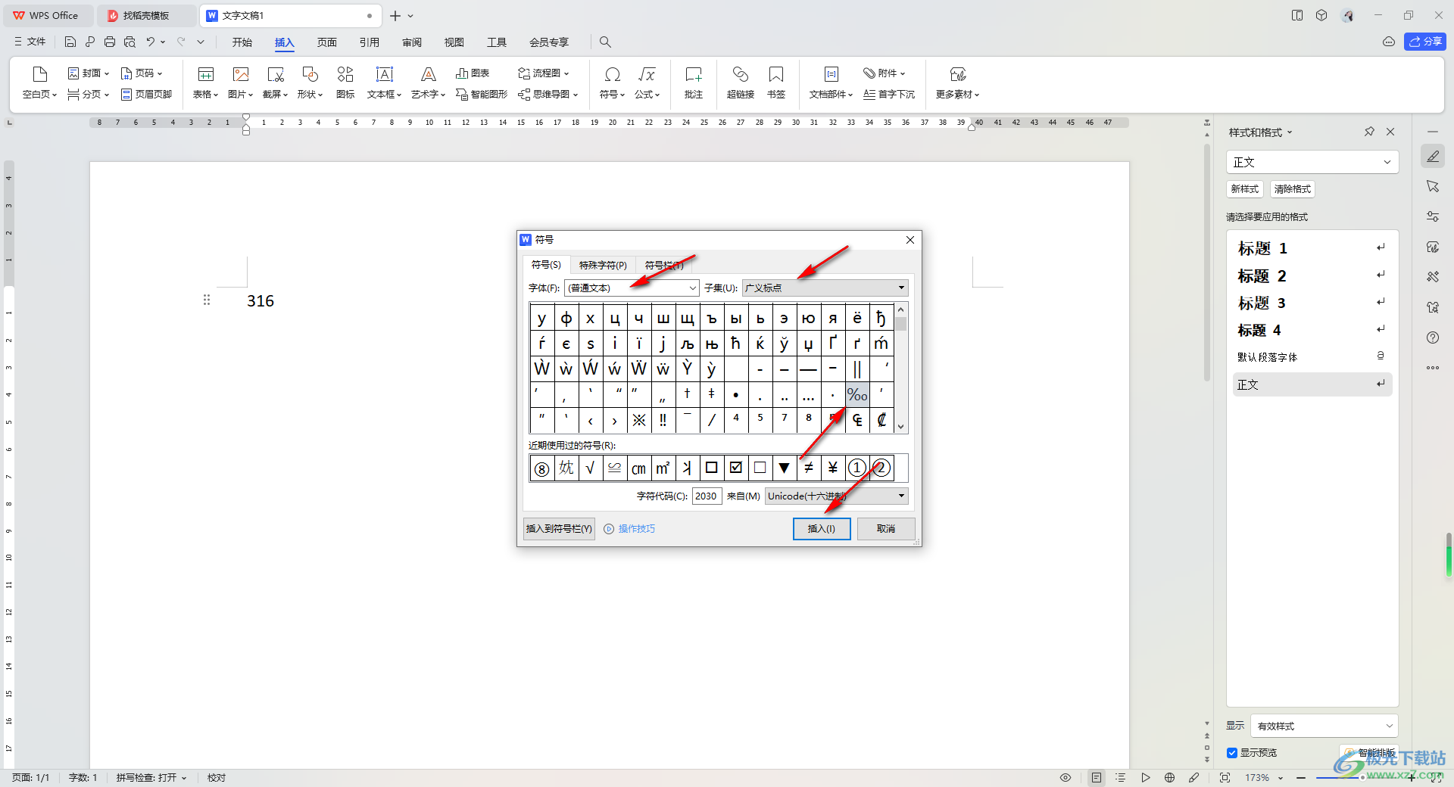
Task: Select the per mille symbol ‰
Action: 857,394
